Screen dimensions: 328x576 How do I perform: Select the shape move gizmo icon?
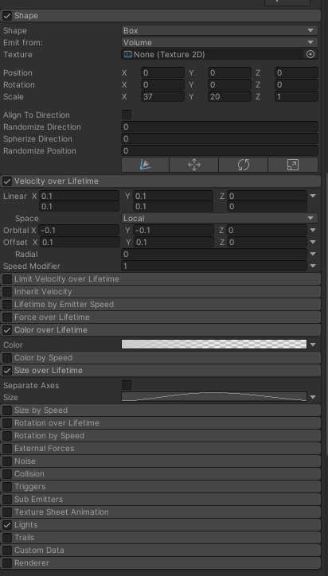[193, 165]
